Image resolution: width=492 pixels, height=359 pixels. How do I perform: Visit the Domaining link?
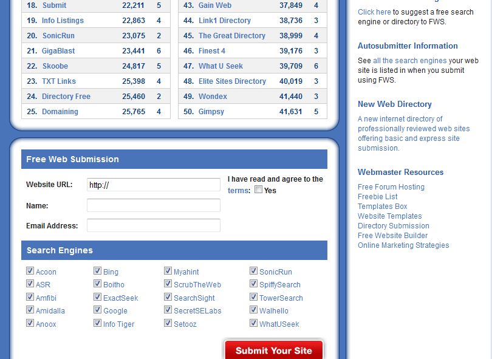coord(60,111)
